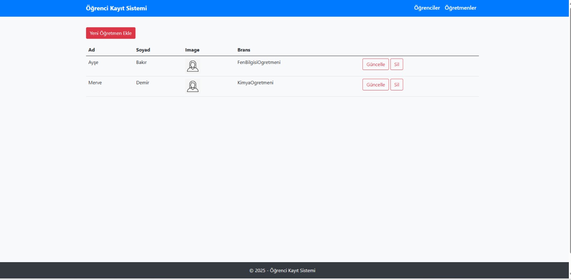Click Ayşe Bakır's profile avatar image
The image size is (571, 280).
pyautogui.click(x=193, y=66)
